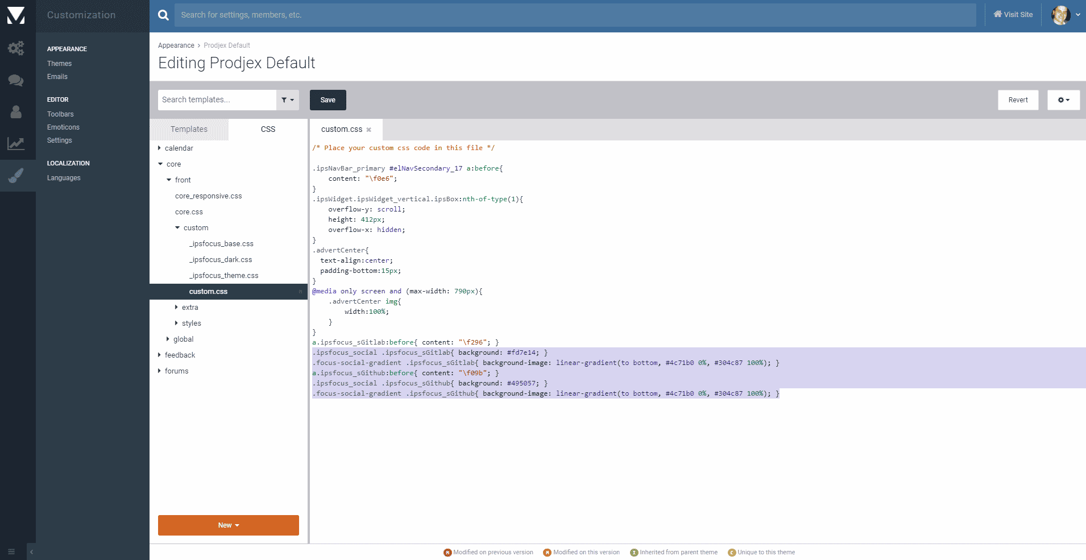Expand the calendar tree folder

click(x=160, y=148)
